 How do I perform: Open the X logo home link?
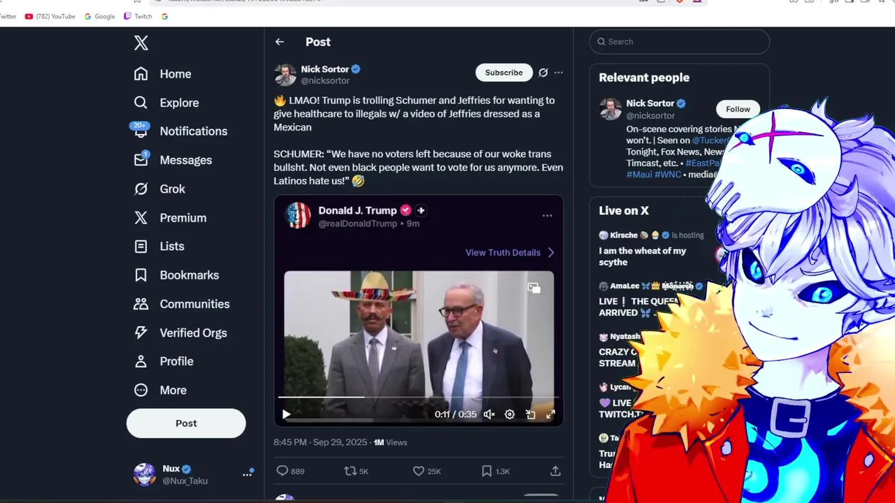point(141,43)
